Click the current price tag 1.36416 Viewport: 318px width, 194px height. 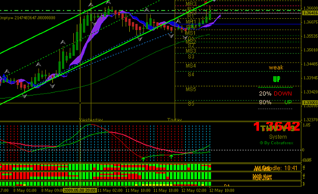click(x=310, y=13)
